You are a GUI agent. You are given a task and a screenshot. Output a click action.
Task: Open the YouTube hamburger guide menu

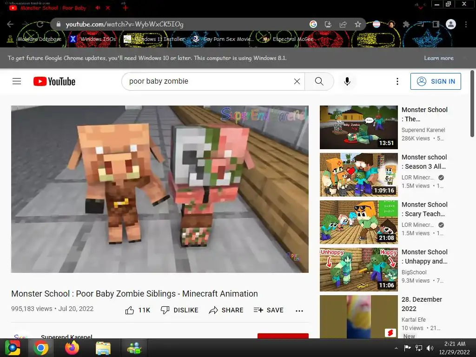(x=17, y=81)
